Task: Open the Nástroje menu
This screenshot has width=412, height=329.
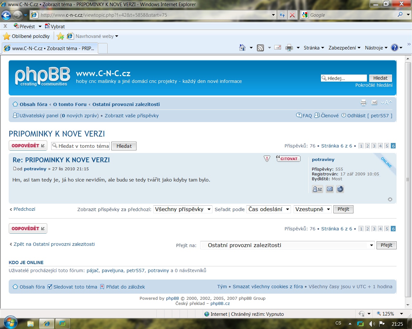Action: click(x=376, y=48)
